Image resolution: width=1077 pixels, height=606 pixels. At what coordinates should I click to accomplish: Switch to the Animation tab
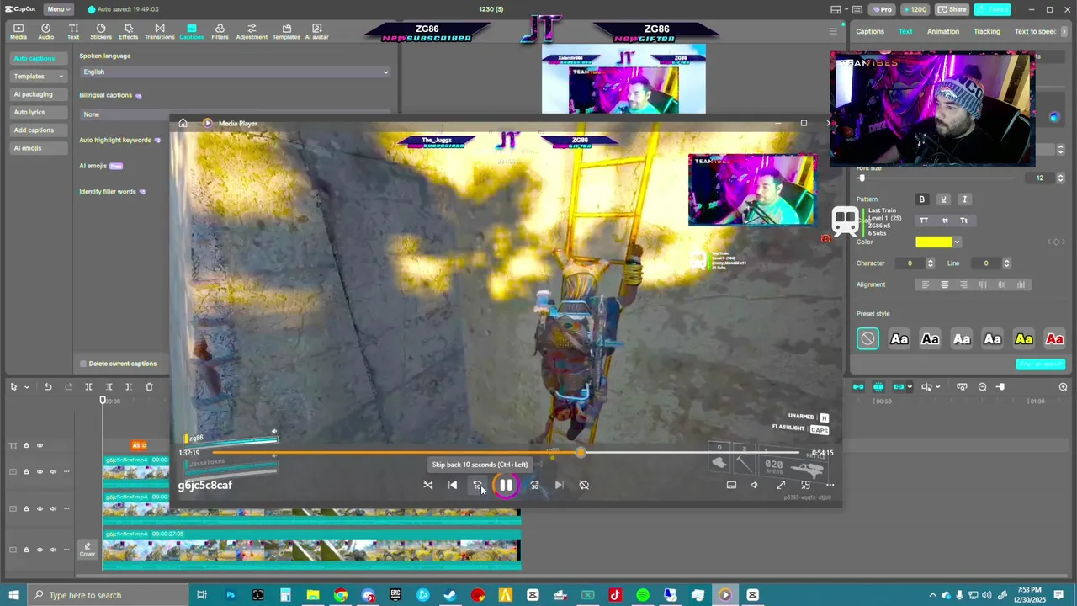pyautogui.click(x=943, y=31)
